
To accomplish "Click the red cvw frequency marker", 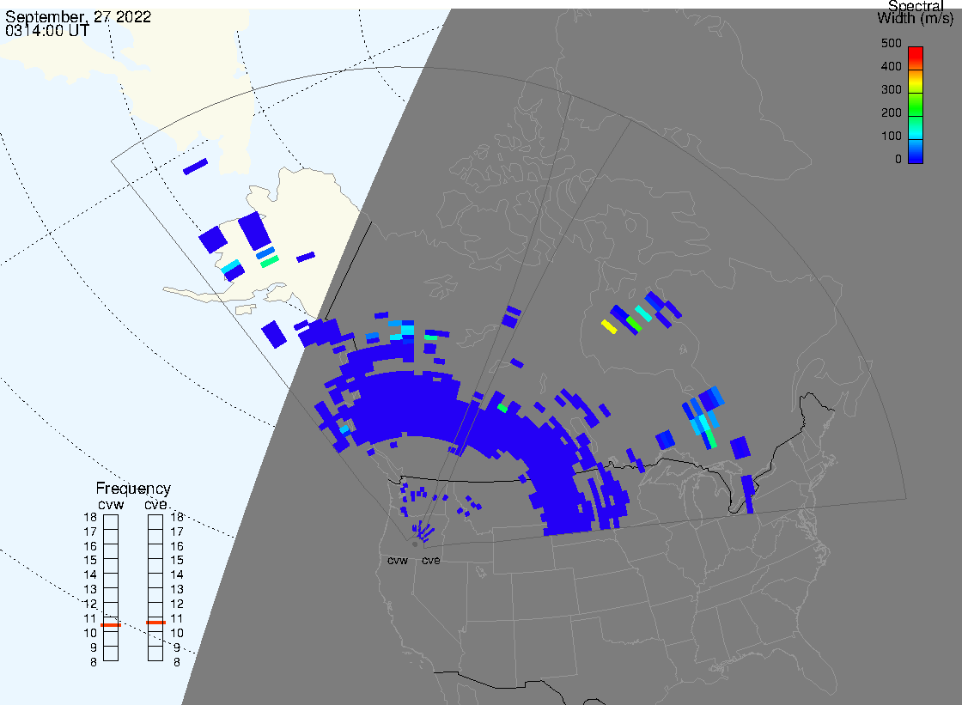I will 111,624.
